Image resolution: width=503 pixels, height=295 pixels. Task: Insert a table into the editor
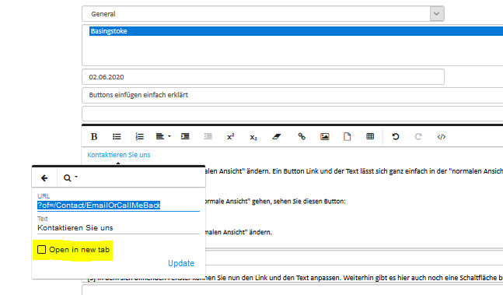point(370,137)
